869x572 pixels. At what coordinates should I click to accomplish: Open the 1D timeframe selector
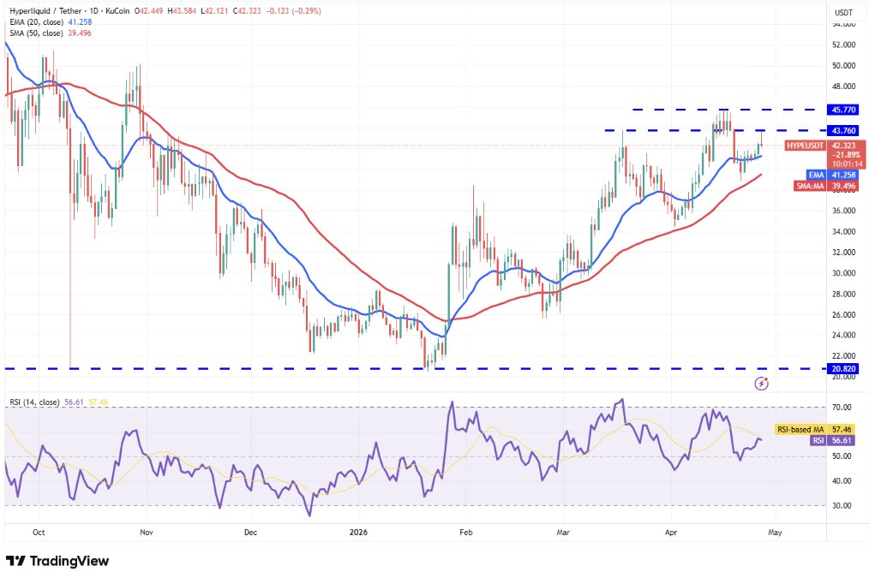93,10
